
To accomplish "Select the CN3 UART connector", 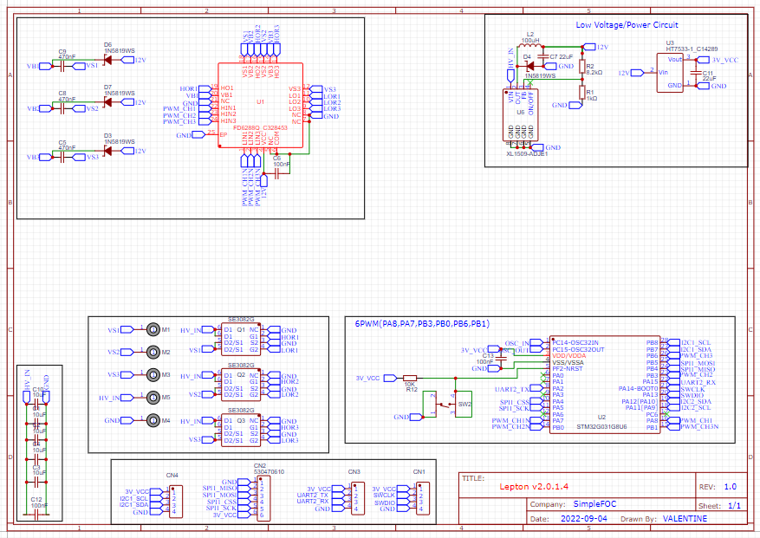I will tap(358, 499).
